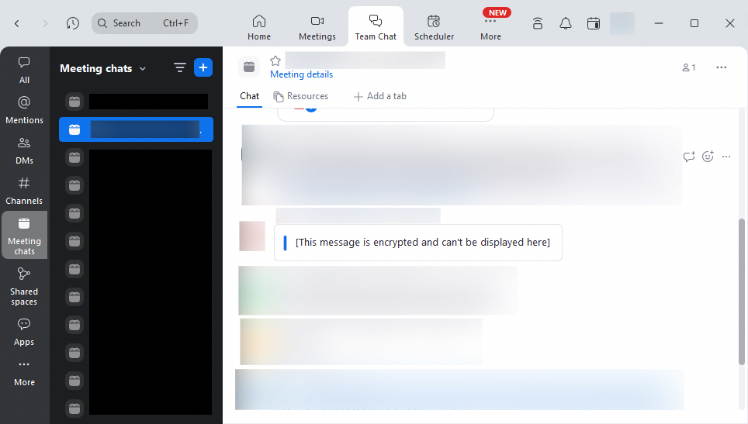Screen dimensions: 748x424
Task: Click the Search field
Action: [x=144, y=23]
